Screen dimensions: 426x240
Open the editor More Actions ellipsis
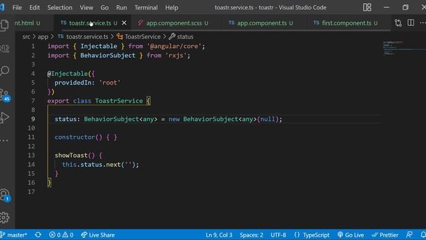pyautogui.click(x=423, y=23)
